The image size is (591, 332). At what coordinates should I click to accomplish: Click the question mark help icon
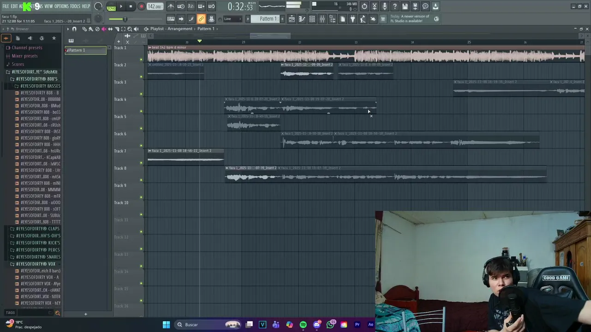395,6
